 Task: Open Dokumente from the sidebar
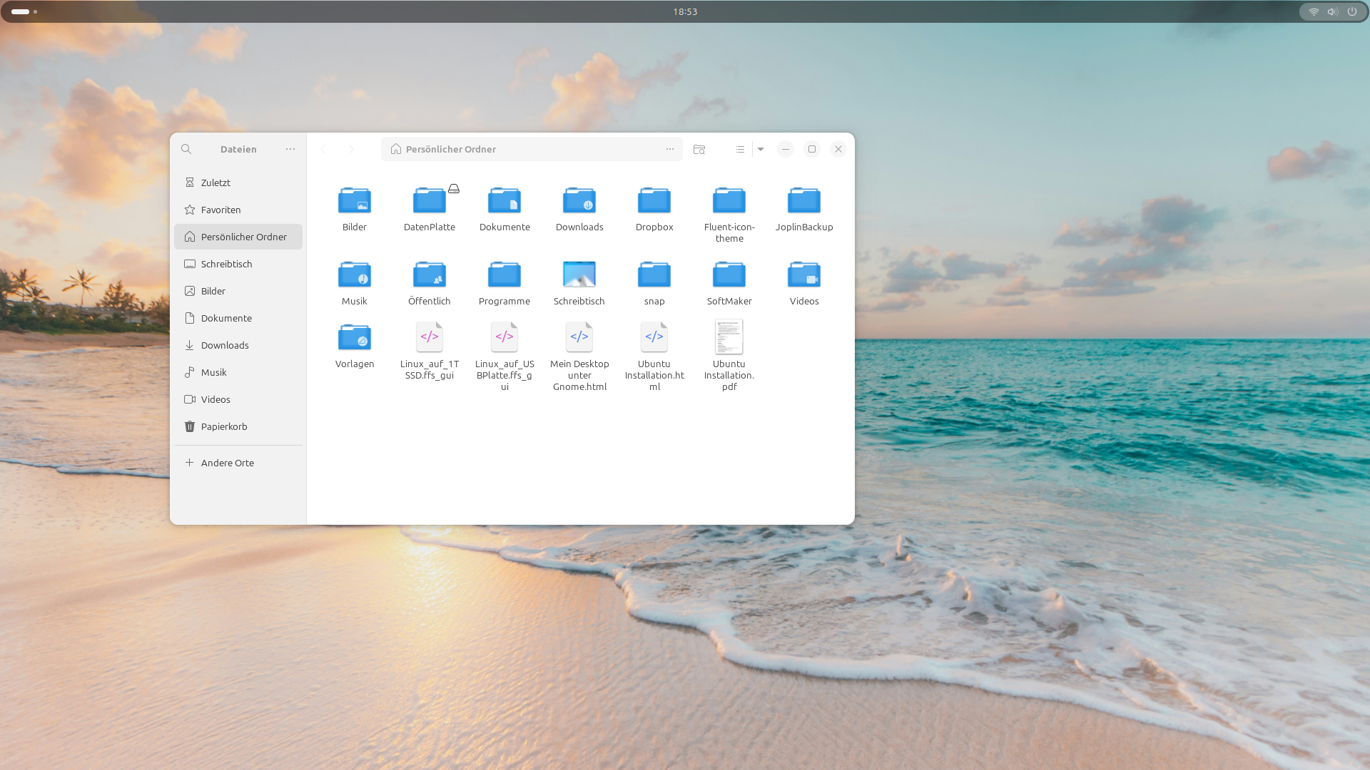[238, 318]
